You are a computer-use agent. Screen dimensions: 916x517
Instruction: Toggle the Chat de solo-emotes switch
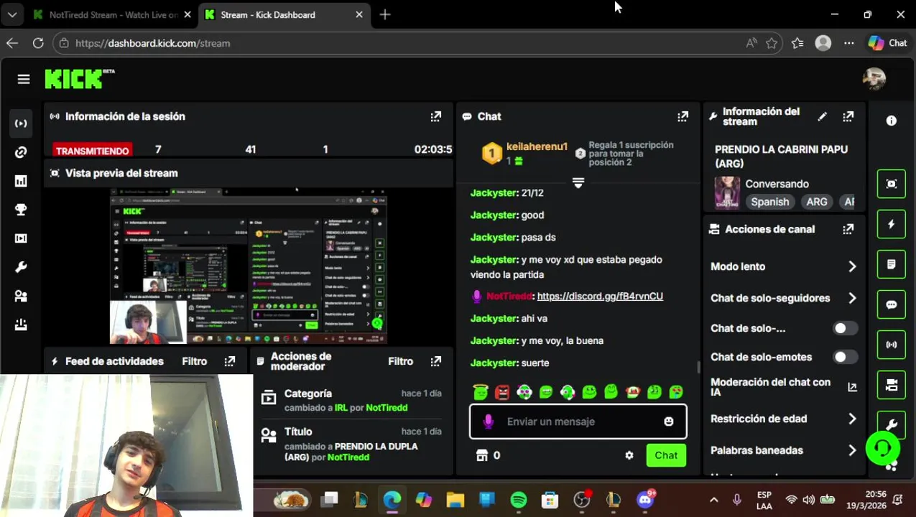tap(845, 357)
